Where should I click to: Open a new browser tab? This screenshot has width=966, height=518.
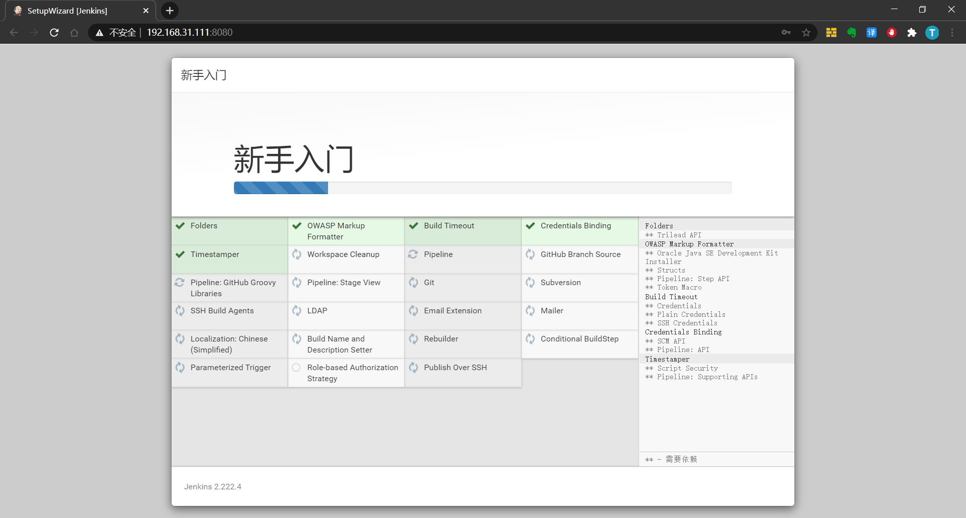coord(170,11)
